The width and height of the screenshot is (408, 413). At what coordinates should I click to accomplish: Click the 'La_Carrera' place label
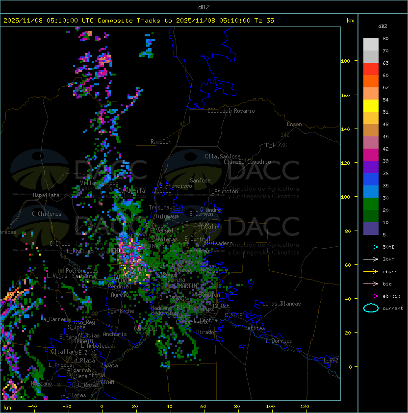click(x=55, y=319)
